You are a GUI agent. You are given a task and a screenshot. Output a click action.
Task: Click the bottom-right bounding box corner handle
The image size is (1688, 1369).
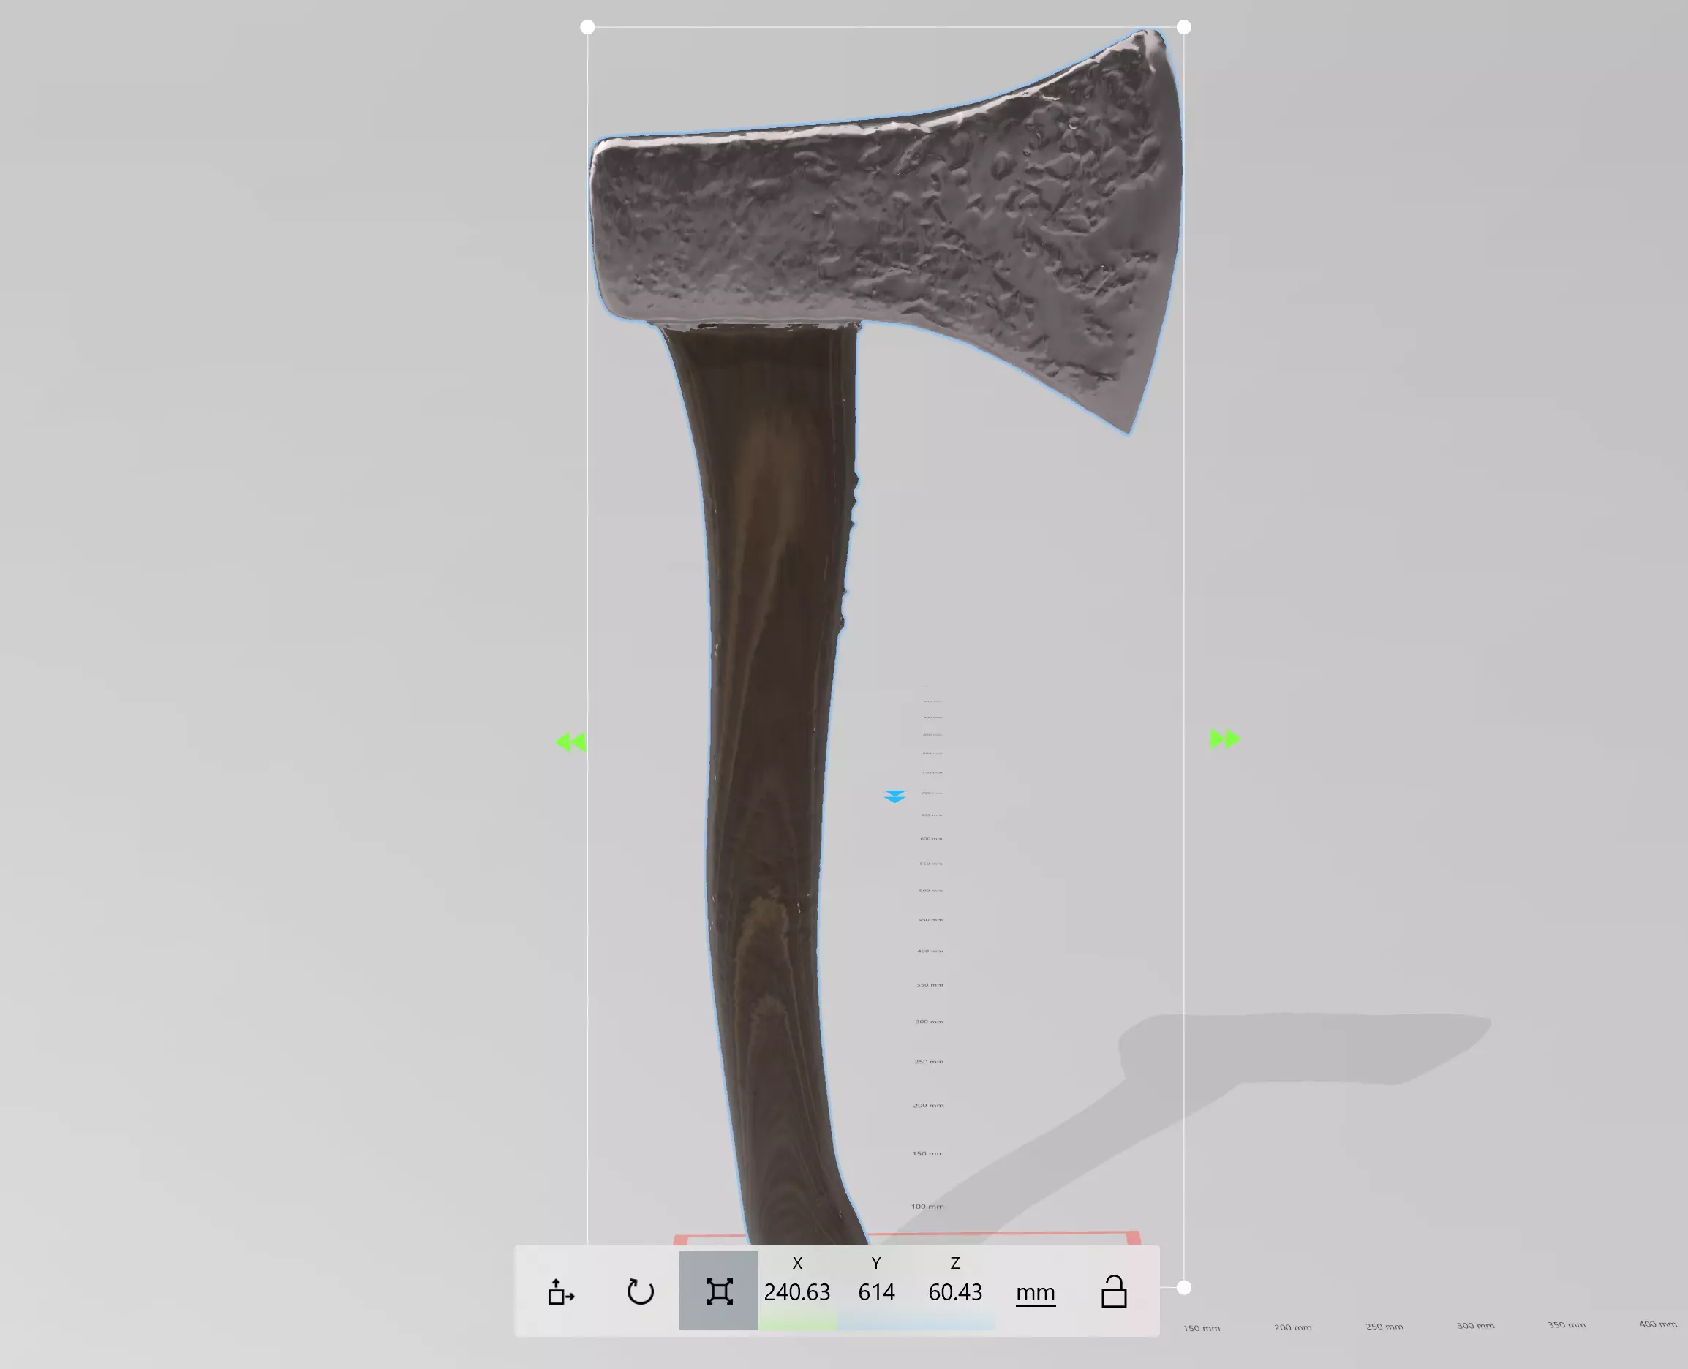coord(1183,1288)
